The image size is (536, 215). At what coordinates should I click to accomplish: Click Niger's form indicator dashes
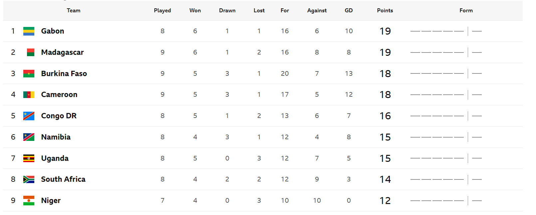click(x=446, y=201)
